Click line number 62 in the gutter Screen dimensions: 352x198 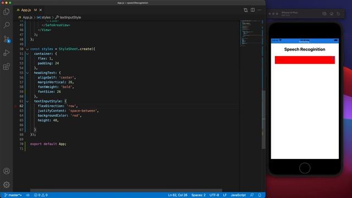21,106
